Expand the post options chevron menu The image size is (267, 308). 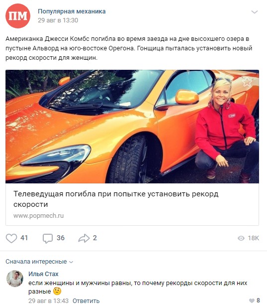pos(255,12)
